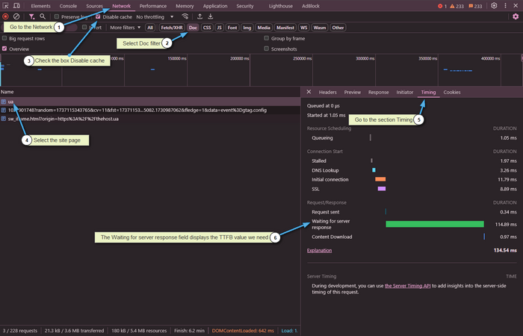Show the Cookies tab of request

pos(452,92)
